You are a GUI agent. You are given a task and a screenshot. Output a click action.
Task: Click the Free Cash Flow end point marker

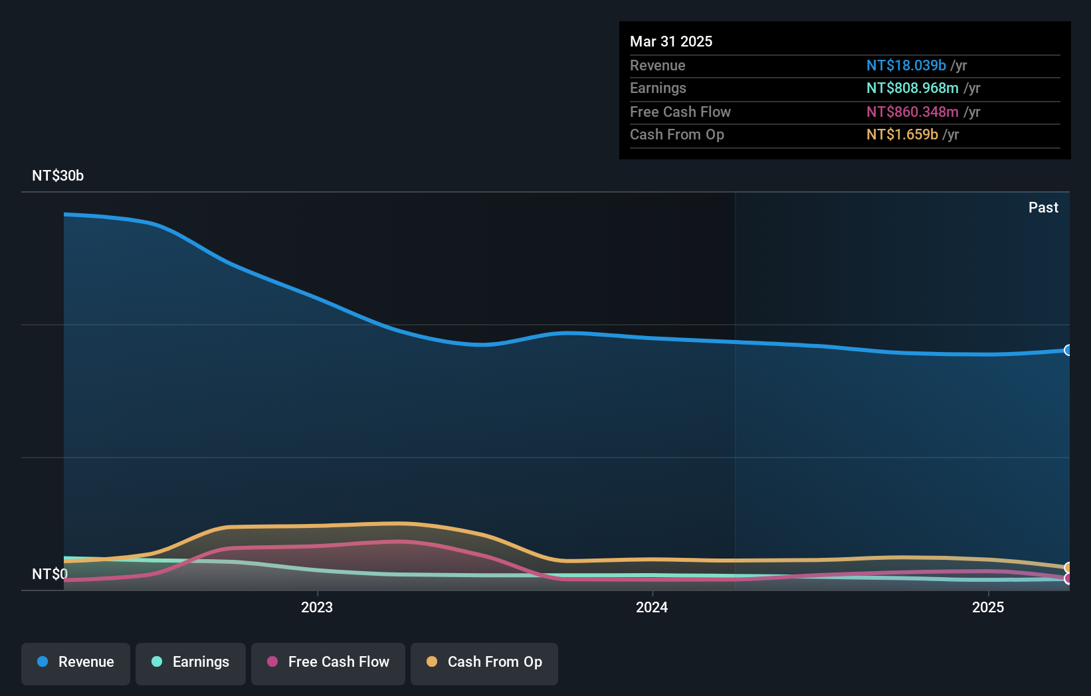[1068, 578]
